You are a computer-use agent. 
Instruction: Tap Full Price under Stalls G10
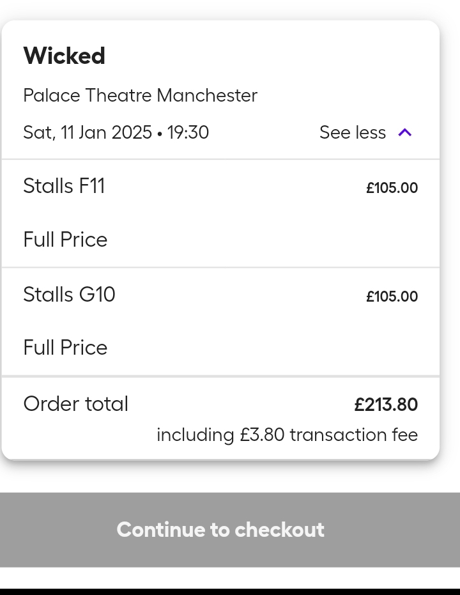tap(65, 348)
